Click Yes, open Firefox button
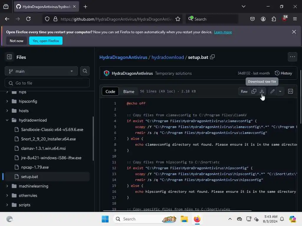The width and height of the screenshot is (302, 226). pyautogui.click(x=46, y=41)
